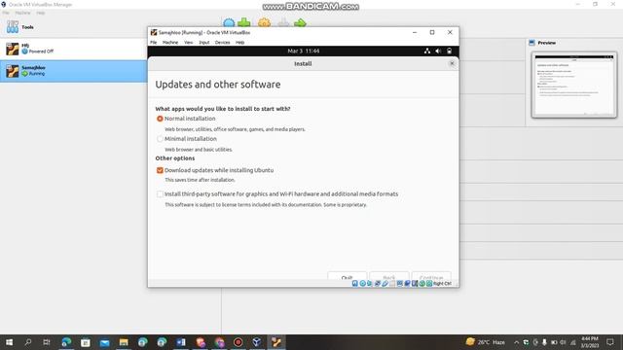Image resolution: width=623 pixels, height=350 pixels.
Task: Open Help menu in the VM window
Action: tap(240, 43)
